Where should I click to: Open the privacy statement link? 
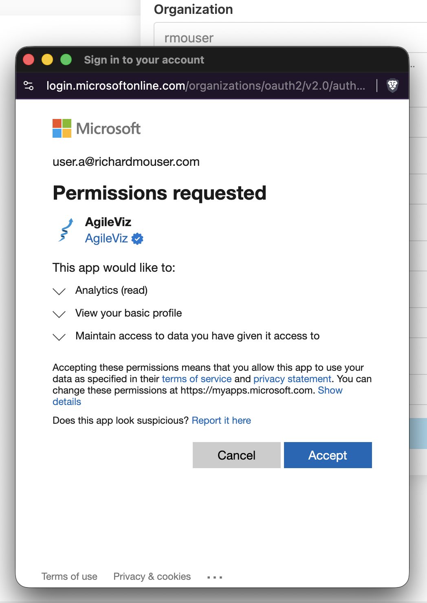click(x=292, y=379)
